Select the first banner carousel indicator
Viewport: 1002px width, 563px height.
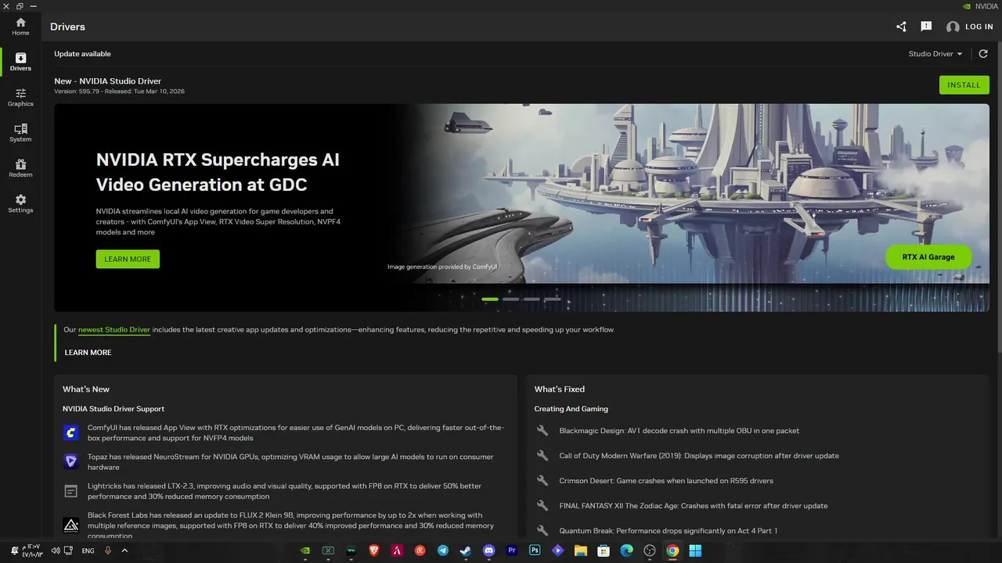(x=490, y=299)
